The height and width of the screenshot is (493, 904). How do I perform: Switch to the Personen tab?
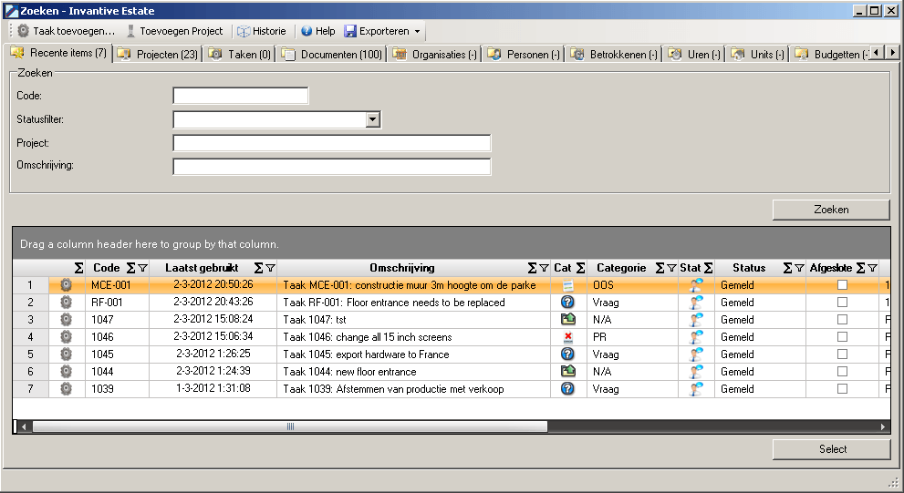click(x=524, y=54)
